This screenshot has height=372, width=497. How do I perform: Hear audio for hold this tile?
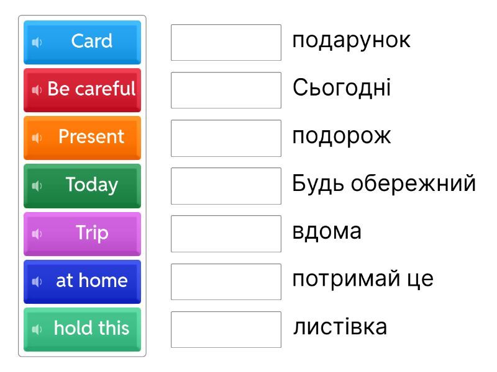coord(37,329)
